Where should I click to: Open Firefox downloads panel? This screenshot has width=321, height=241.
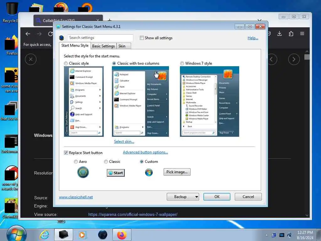(x=279, y=34)
